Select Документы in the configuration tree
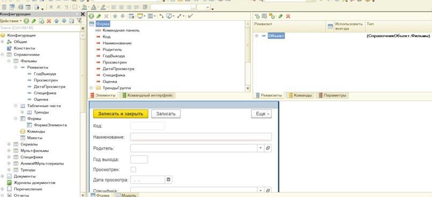 coord(25,176)
